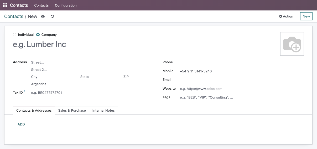317x149 pixels.
Task: Navigate back via Contacts breadcrumb
Action: tap(14, 16)
